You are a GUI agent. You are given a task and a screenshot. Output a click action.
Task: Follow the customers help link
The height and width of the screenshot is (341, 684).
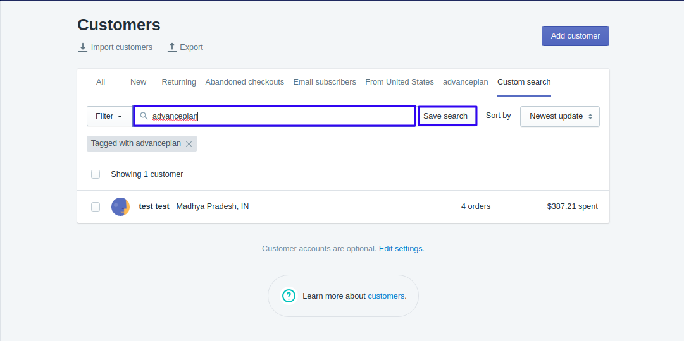click(x=386, y=296)
